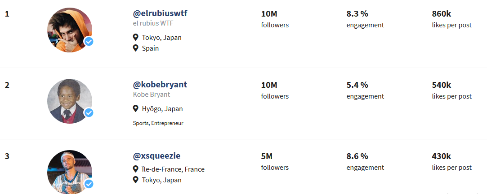Open the @kobebryant profile link
Image resolution: width=487 pixels, height=194 pixels.
160,85
